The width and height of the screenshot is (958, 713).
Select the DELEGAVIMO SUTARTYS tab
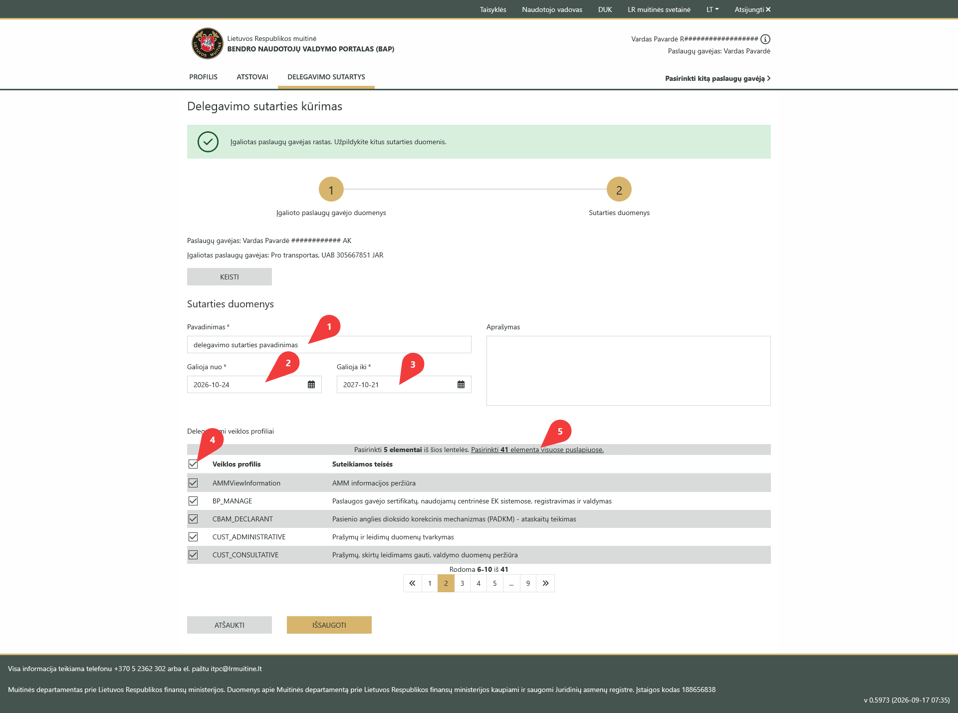[326, 77]
